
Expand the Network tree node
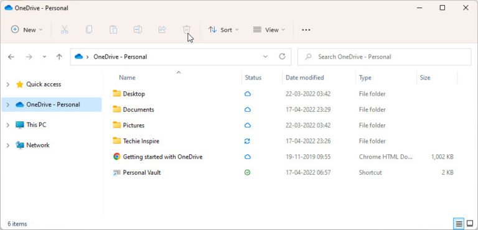pyautogui.click(x=8, y=145)
